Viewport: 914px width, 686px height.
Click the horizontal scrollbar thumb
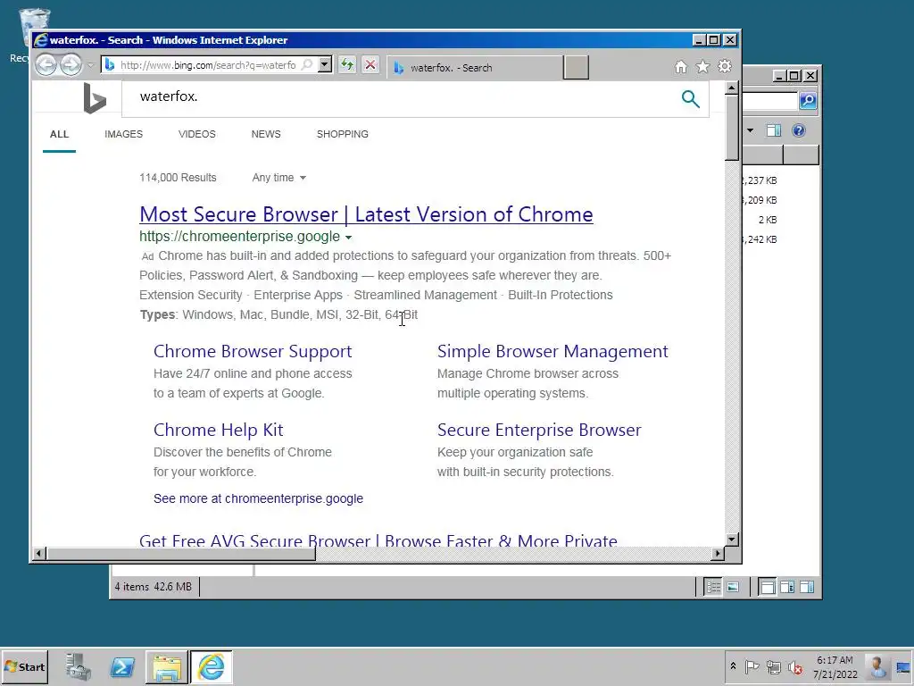180,553
